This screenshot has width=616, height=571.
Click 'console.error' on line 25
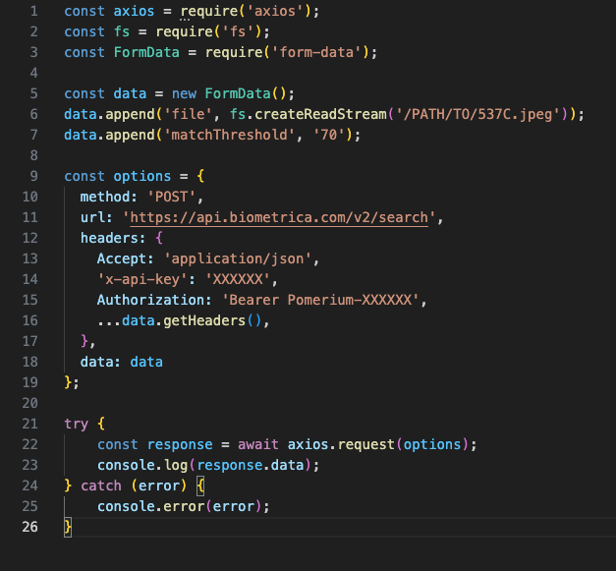(x=151, y=506)
